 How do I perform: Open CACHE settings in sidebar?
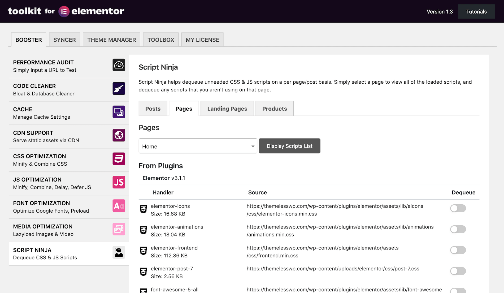point(69,113)
